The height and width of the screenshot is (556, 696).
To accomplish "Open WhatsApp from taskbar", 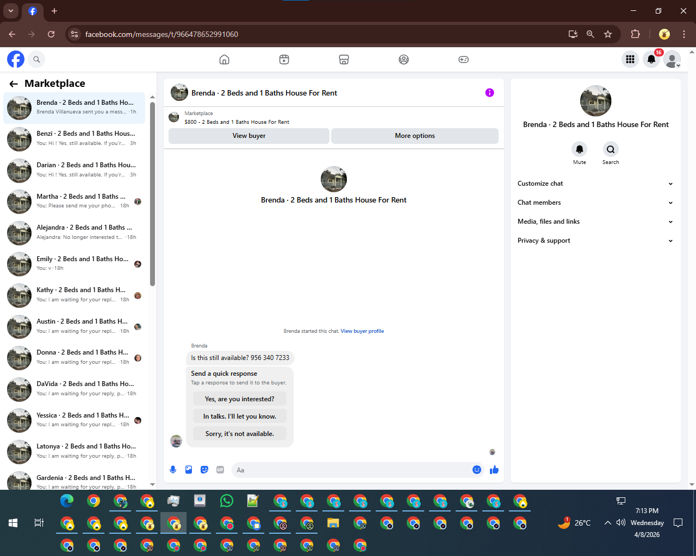I will point(227,501).
